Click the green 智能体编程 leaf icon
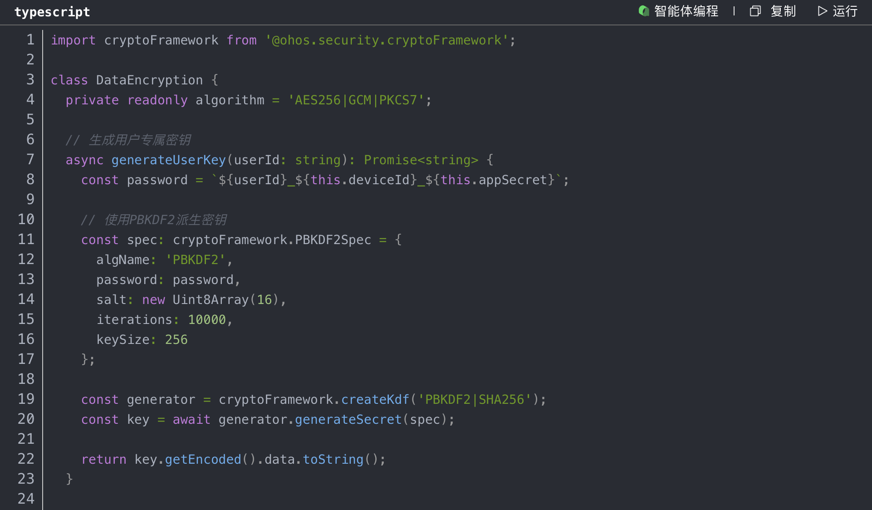 pyautogui.click(x=643, y=11)
